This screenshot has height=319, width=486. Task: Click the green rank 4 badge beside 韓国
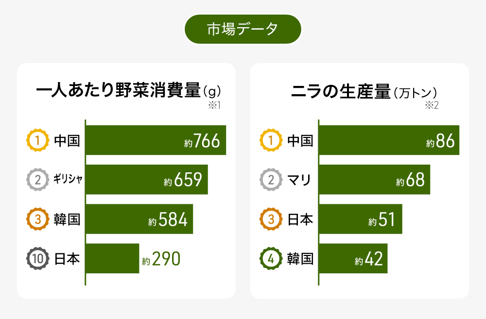pos(271,259)
